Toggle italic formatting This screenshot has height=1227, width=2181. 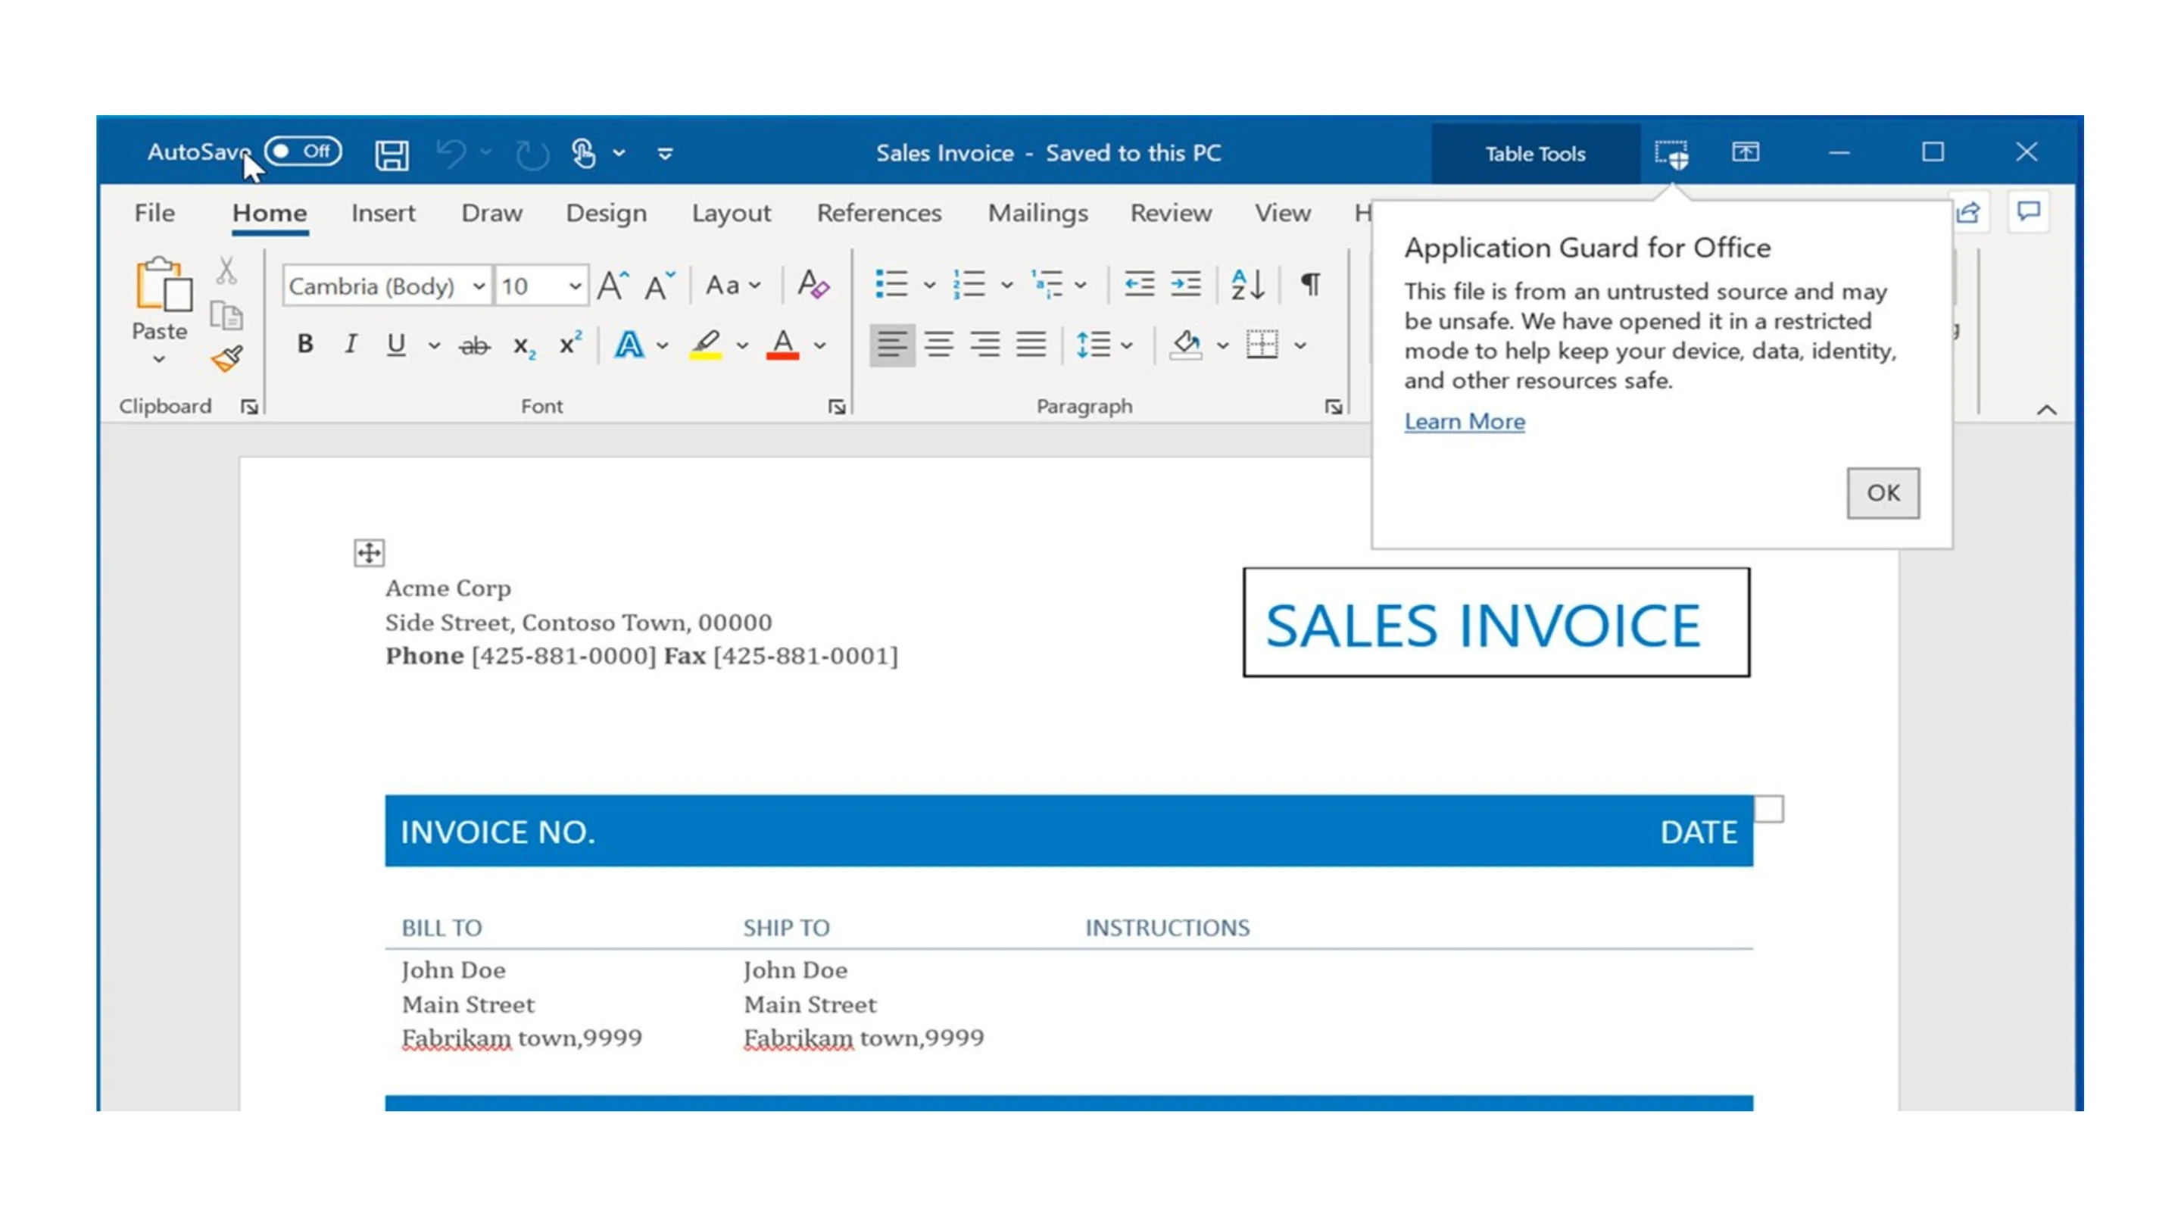tap(351, 344)
